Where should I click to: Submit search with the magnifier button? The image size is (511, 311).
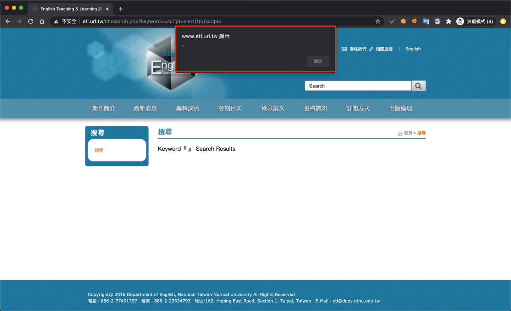[418, 86]
